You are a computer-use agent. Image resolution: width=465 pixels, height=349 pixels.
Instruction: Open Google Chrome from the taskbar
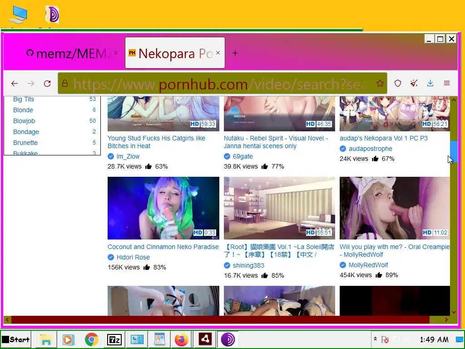91,339
